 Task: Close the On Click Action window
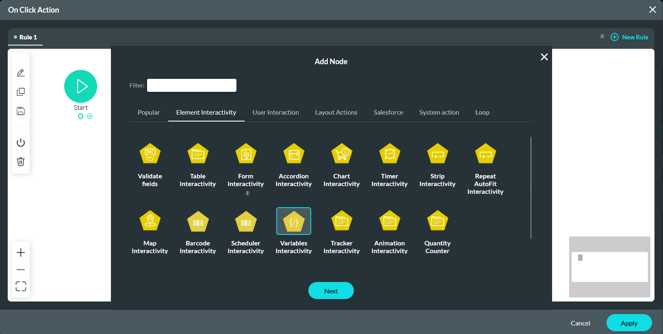pos(652,9)
